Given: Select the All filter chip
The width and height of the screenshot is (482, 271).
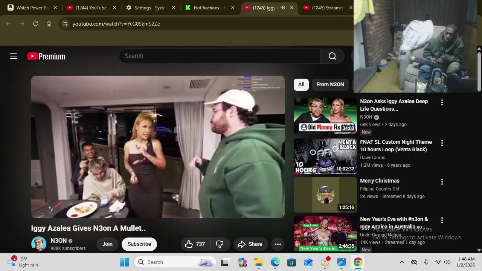Looking at the screenshot, I should pyautogui.click(x=301, y=84).
